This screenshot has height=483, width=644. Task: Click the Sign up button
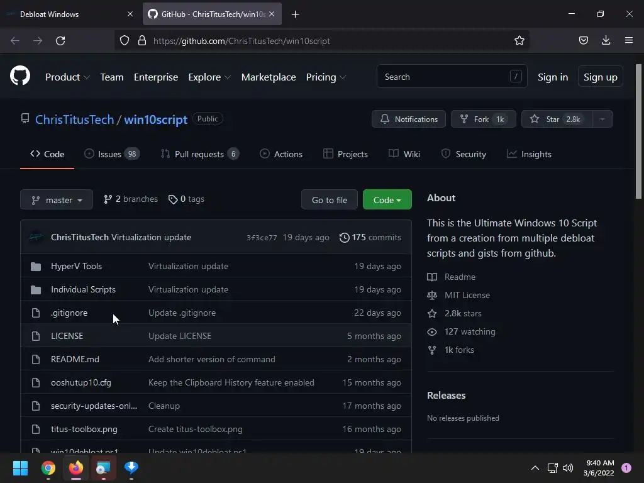click(x=601, y=77)
